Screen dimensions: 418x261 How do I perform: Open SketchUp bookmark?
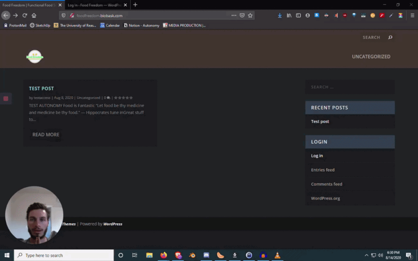pos(40,25)
